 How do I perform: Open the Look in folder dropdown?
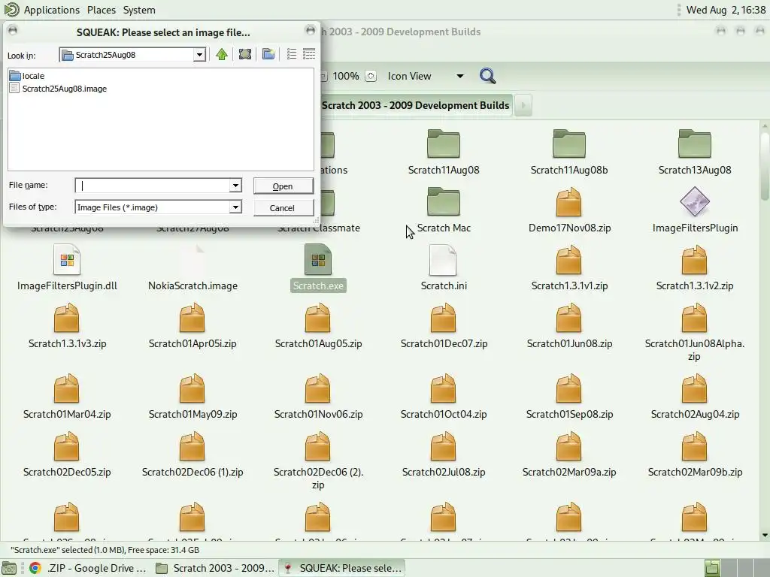pyautogui.click(x=199, y=54)
